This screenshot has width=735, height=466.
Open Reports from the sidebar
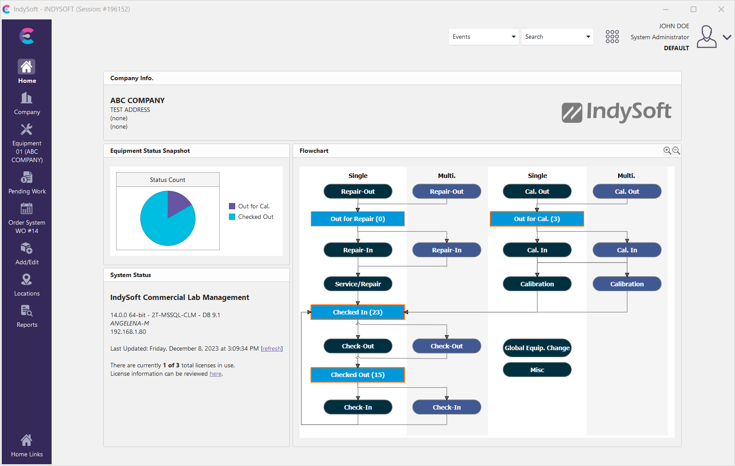pos(26,311)
